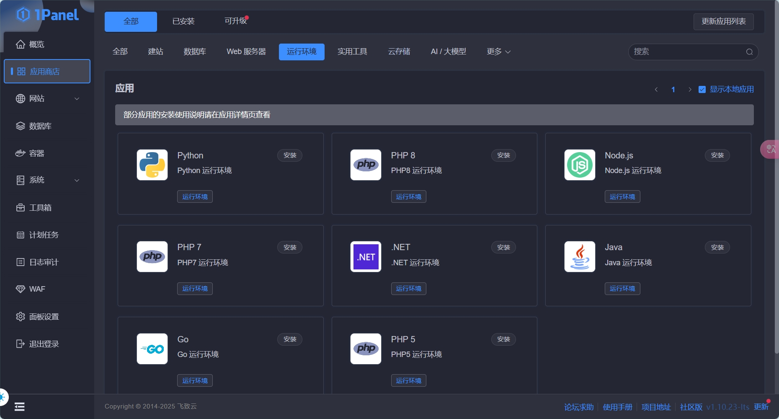Click the search magnifier icon

pos(749,52)
